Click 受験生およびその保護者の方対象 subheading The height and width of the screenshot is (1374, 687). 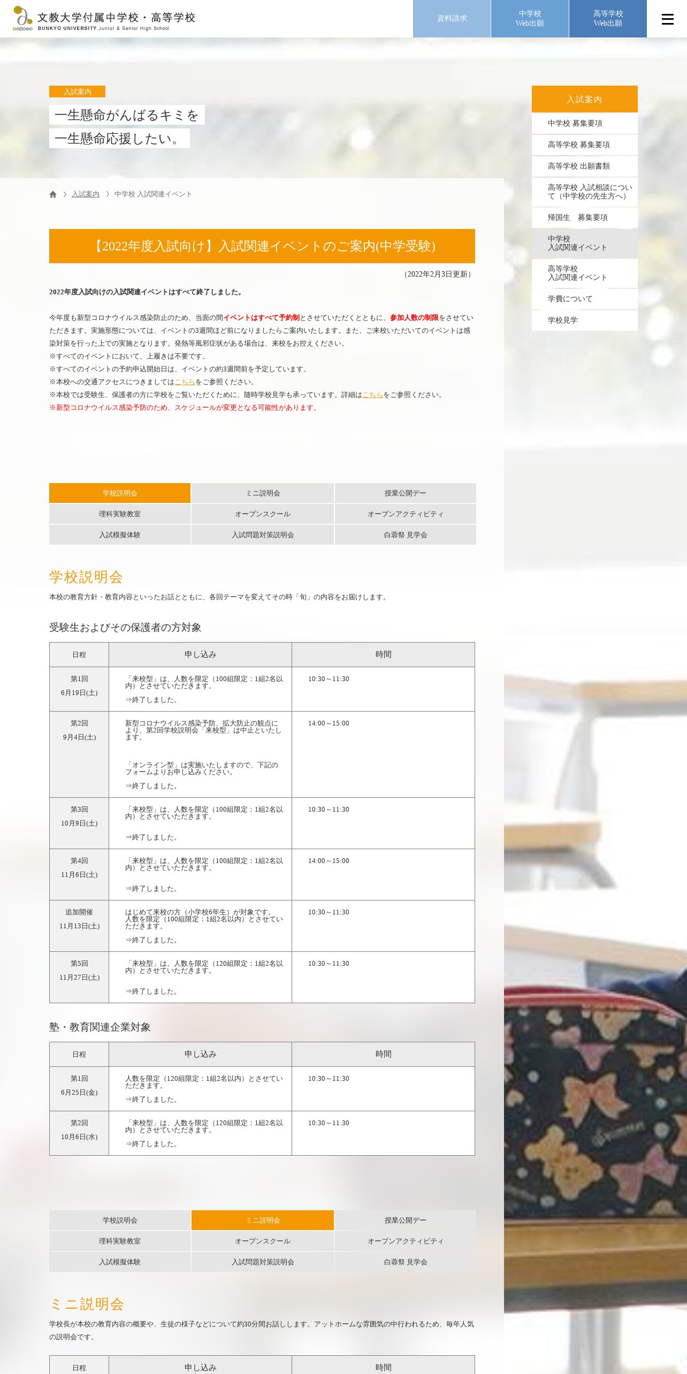point(125,628)
